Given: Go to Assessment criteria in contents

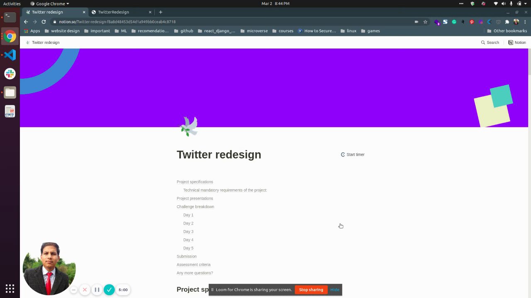Looking at the screenshot, I should [193, 264].
